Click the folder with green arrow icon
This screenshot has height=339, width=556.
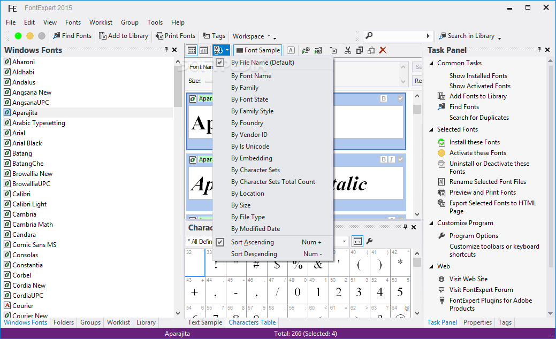[318, 50]
